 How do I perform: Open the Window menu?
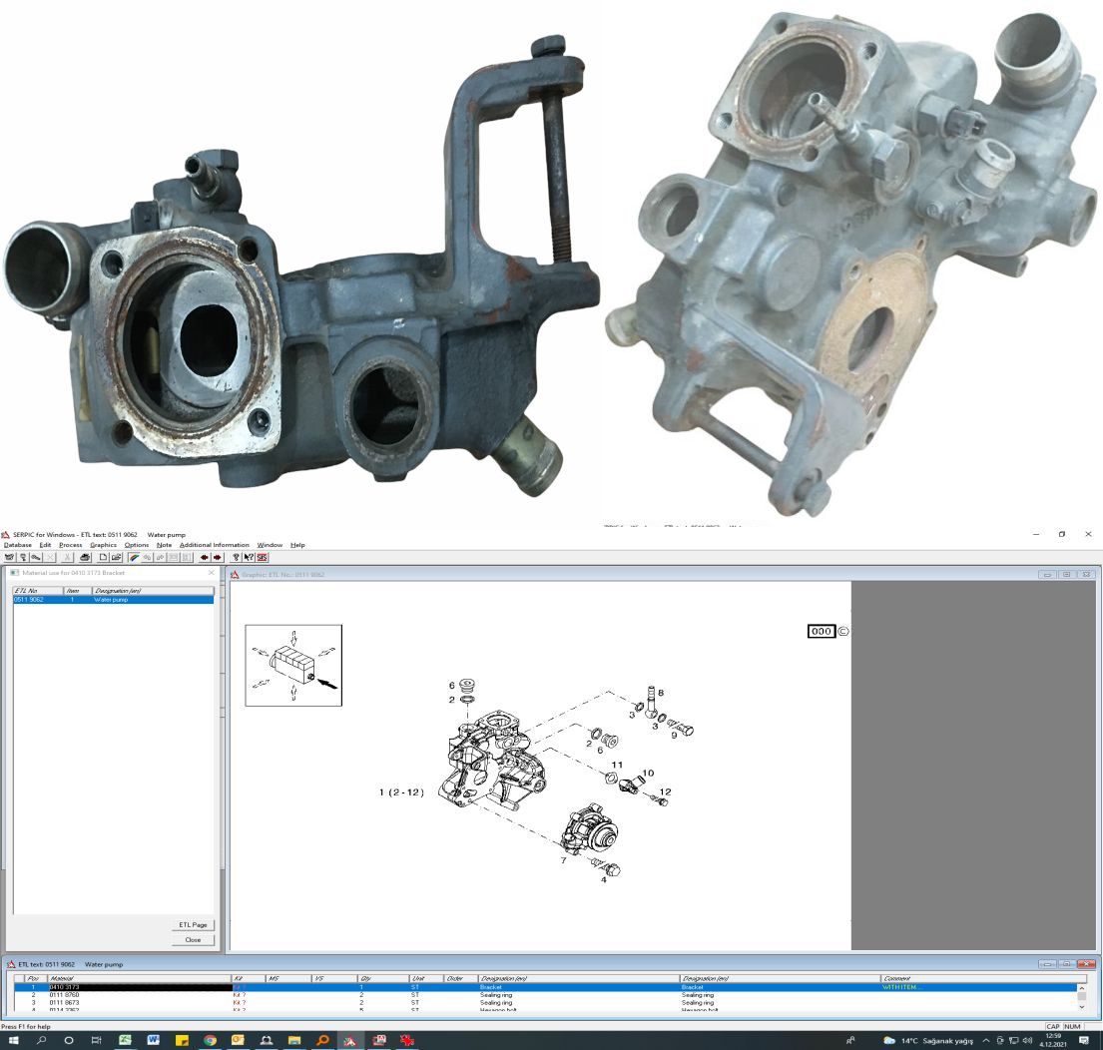tap(270, 545)
